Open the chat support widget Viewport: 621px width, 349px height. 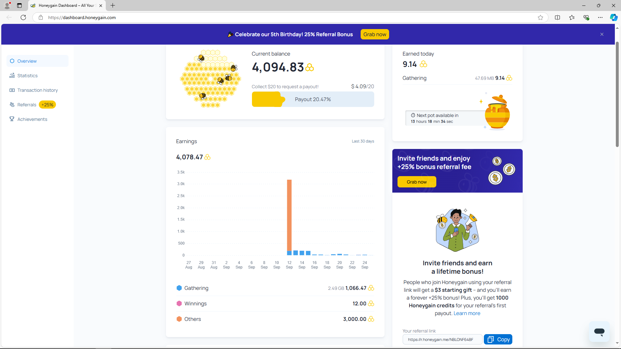tap(599, 332)
